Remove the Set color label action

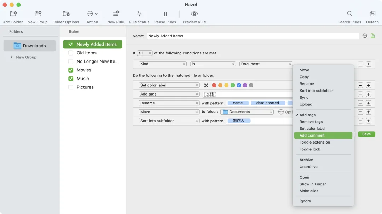pyautogui.click(x=360, y=85)
